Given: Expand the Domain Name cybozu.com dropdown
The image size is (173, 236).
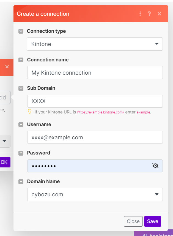Looking at the screenshot, I should [x=95, y=194].
